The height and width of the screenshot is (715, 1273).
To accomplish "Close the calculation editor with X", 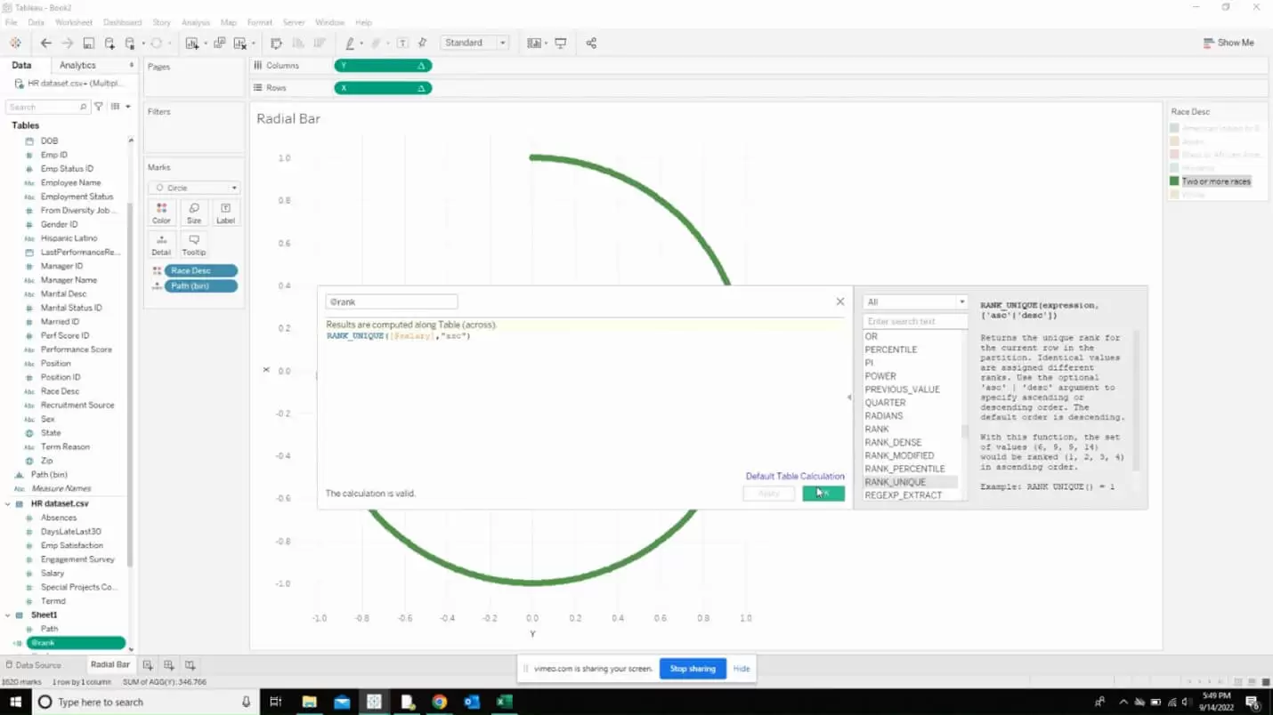I will click(839, 301).
